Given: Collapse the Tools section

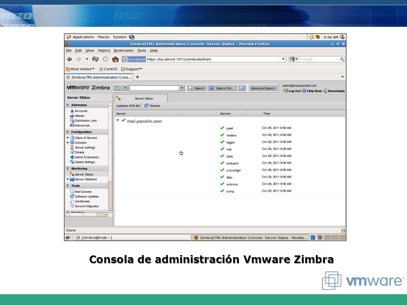Looking at the screenshot, I should tap(68, 186).
